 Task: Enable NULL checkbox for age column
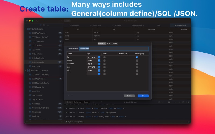[105, 67]
